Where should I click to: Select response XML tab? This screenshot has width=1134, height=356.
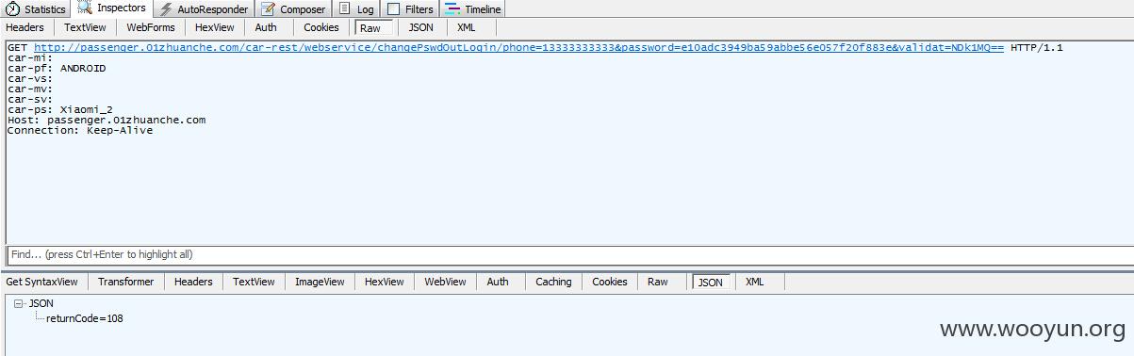click(x=755, y=282)
